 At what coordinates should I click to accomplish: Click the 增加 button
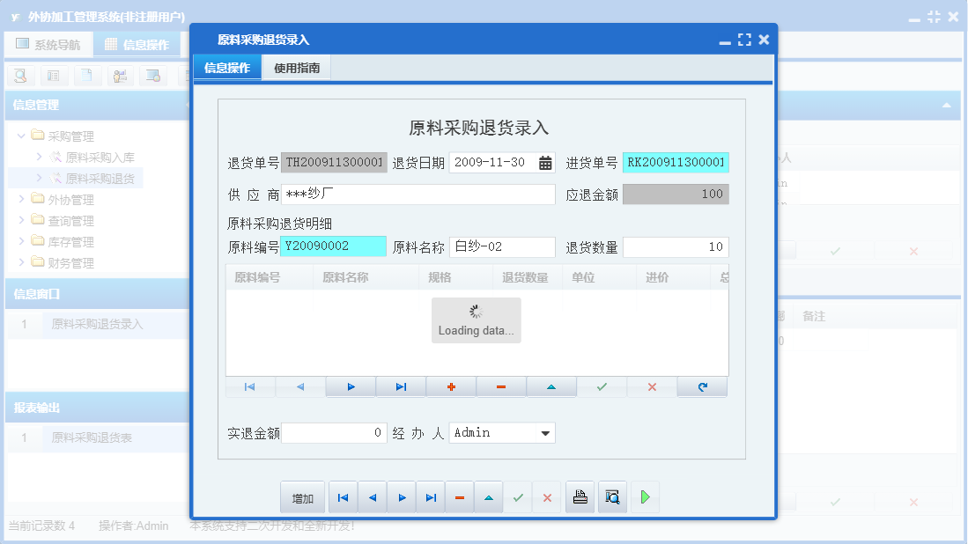click(302, 496)
